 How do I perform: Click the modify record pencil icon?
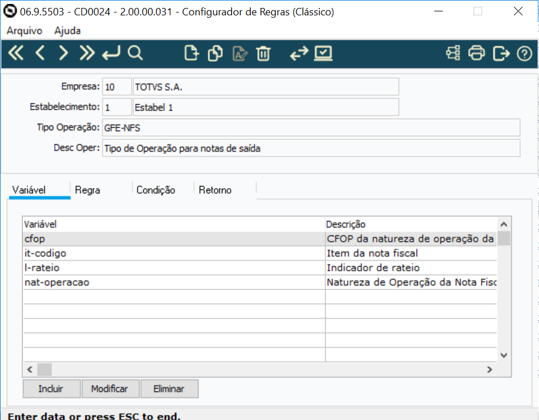click(240, 53)
